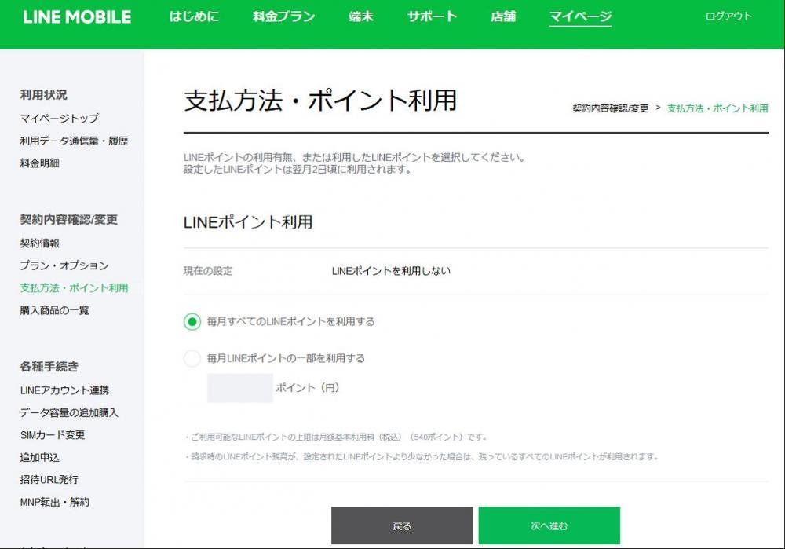The height and width of the screenshot is (549, 785).
Task: Click the 各種手続き sidebar heading
Action: 49,366
